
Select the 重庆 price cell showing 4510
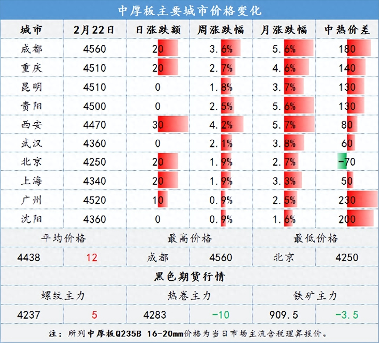pos(94,68)
